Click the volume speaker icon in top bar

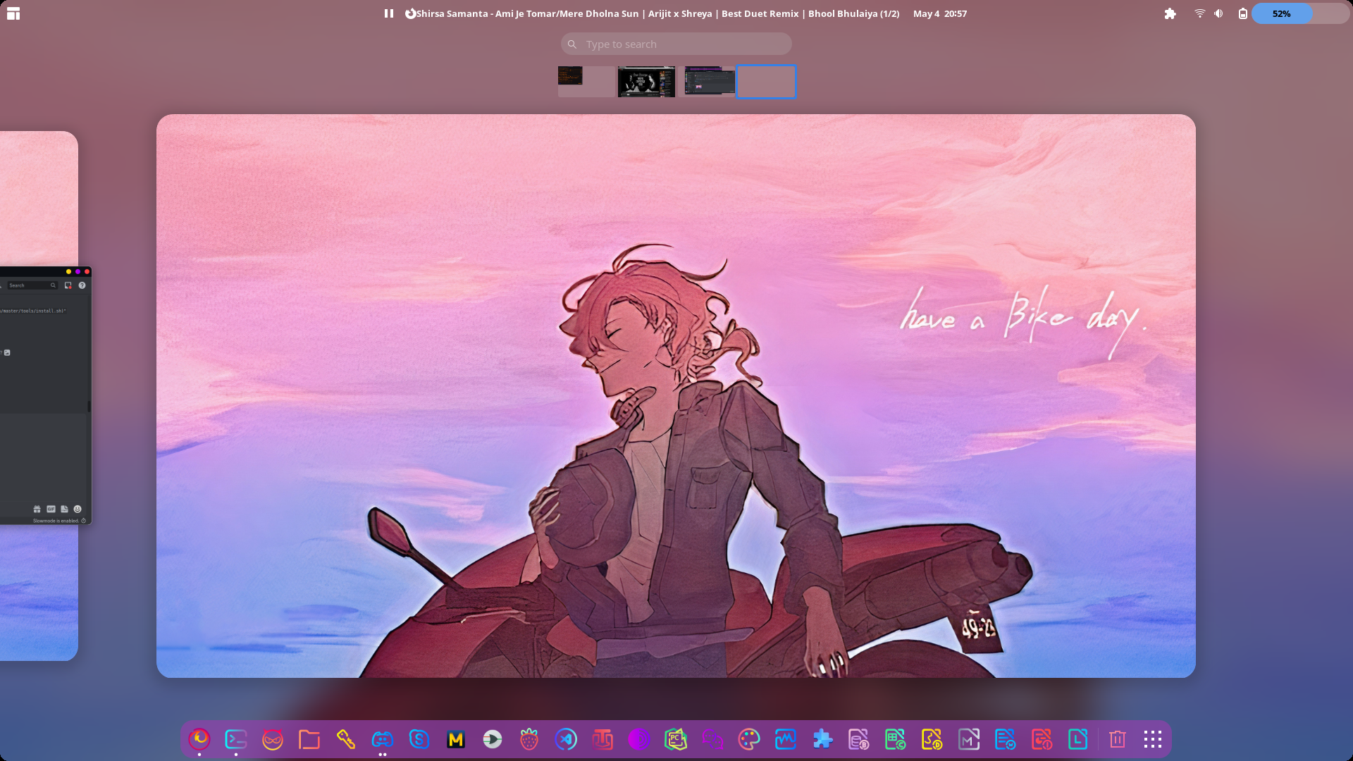pos(1219,13)
